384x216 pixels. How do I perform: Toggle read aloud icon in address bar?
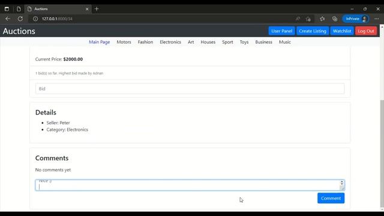(298, 19)
